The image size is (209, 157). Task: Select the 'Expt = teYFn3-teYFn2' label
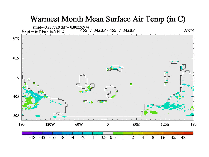coord(43,31)
